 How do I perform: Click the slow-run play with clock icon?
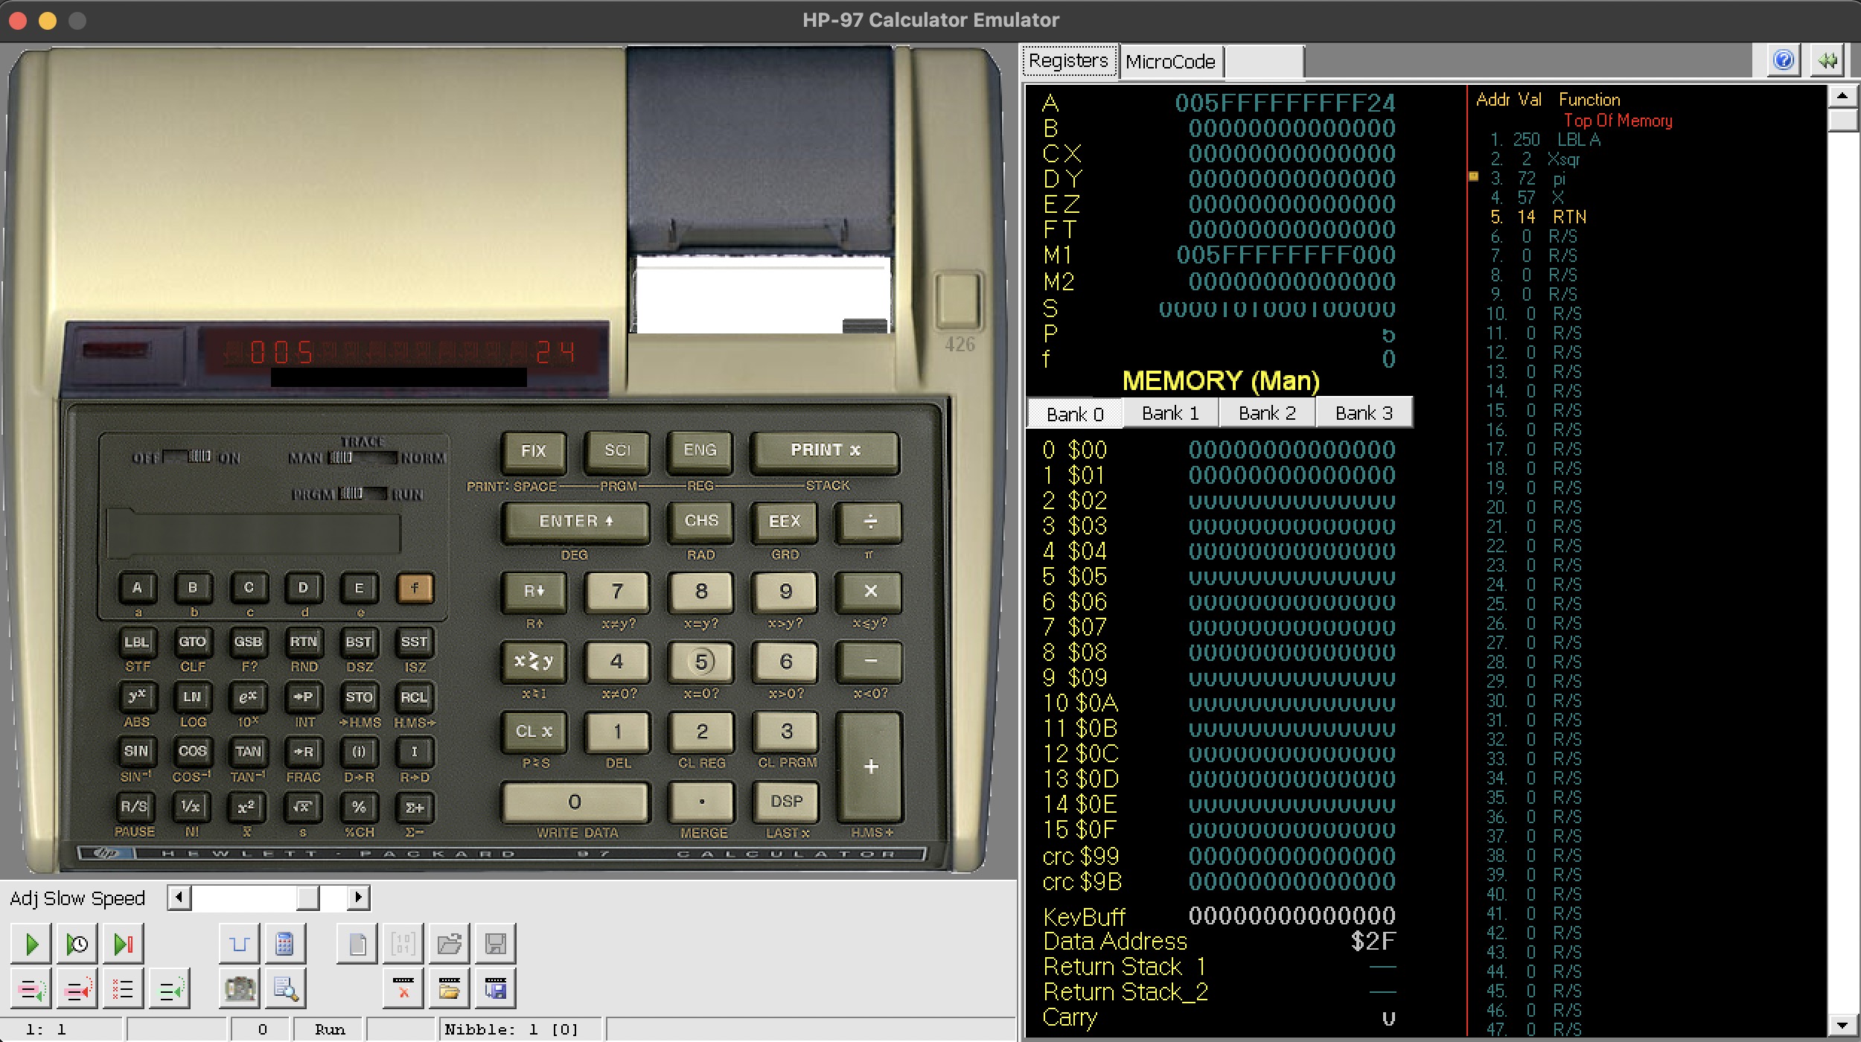(x=77, y=944)
